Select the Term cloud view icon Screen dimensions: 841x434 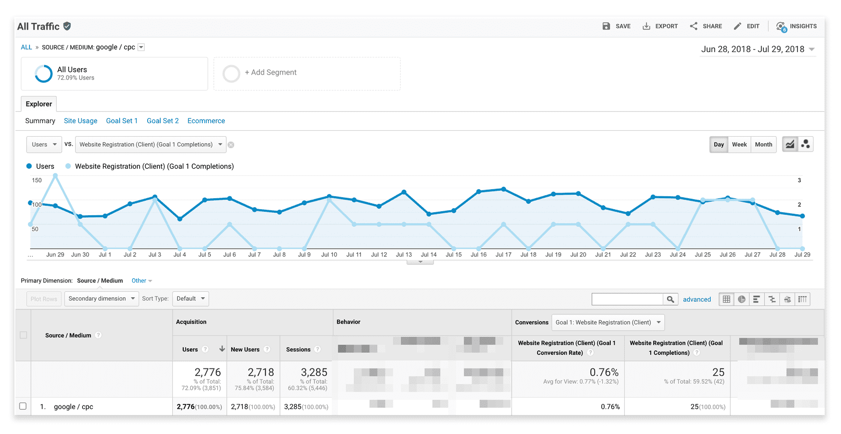point(787,299)
